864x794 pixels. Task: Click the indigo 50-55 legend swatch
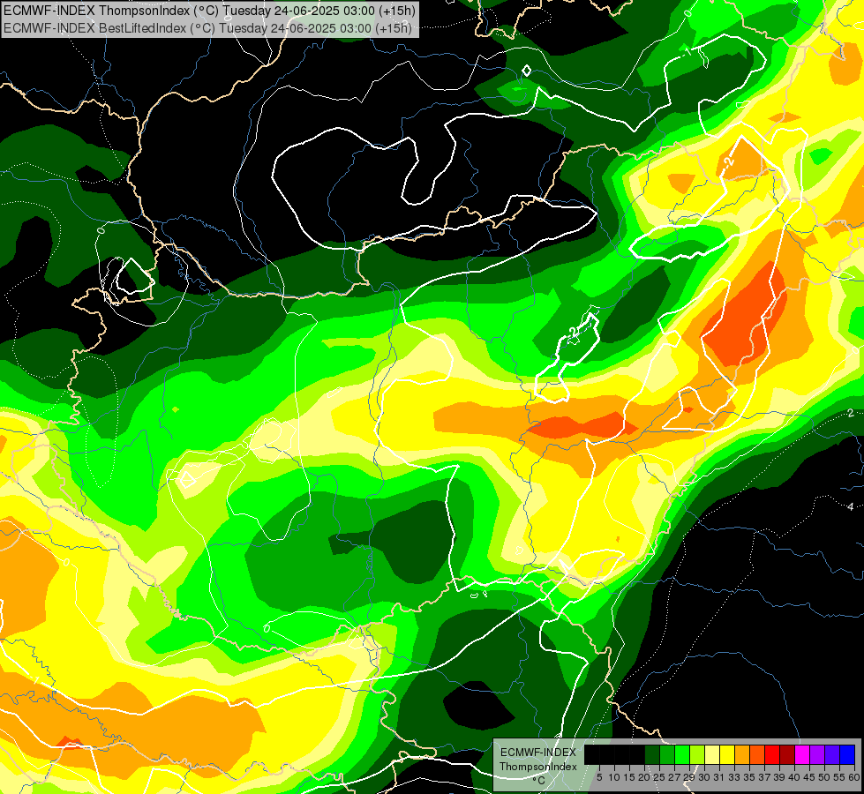pyautogui.click(x=832, y=754)
